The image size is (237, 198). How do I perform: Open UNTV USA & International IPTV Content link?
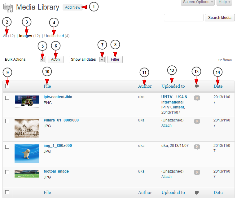coord(174,102)
